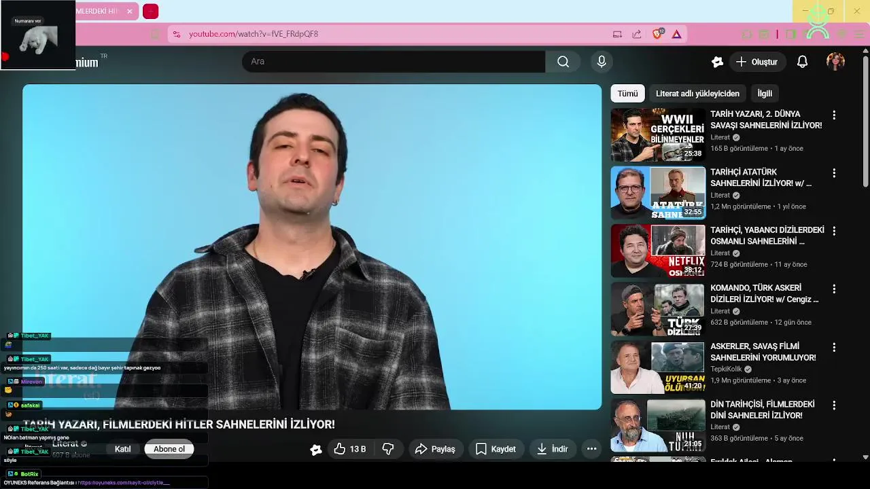This screenshot has height=489, width=870.
Task: Click the Paylaş share button
Action: [436, 449]
